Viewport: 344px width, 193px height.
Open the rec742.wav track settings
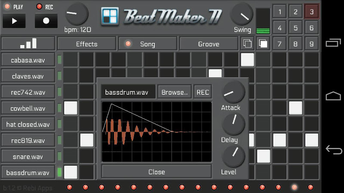tap(28, 92)
